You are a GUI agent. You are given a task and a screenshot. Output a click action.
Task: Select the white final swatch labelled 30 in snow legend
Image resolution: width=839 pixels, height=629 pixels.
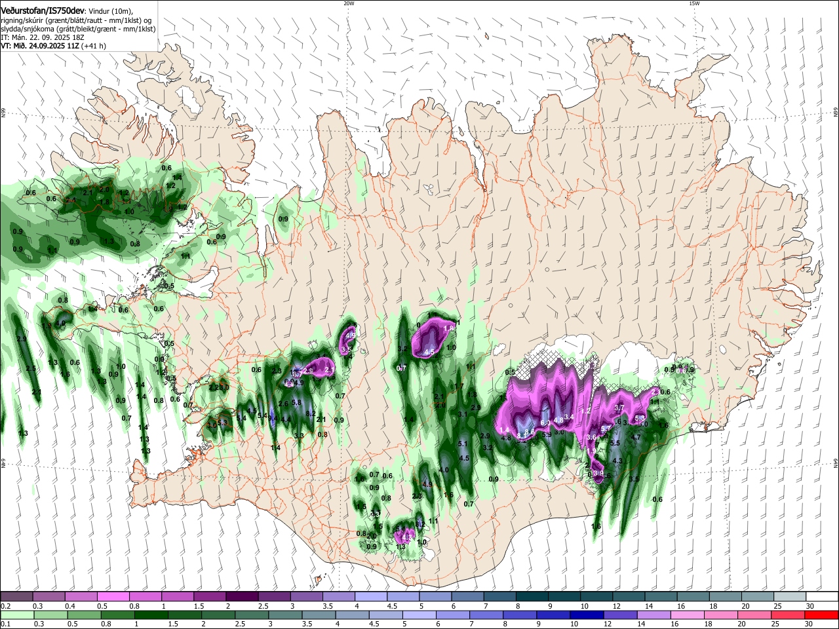821,596
